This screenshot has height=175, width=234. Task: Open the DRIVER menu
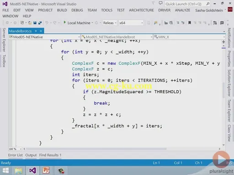click(x=165, y=10)
